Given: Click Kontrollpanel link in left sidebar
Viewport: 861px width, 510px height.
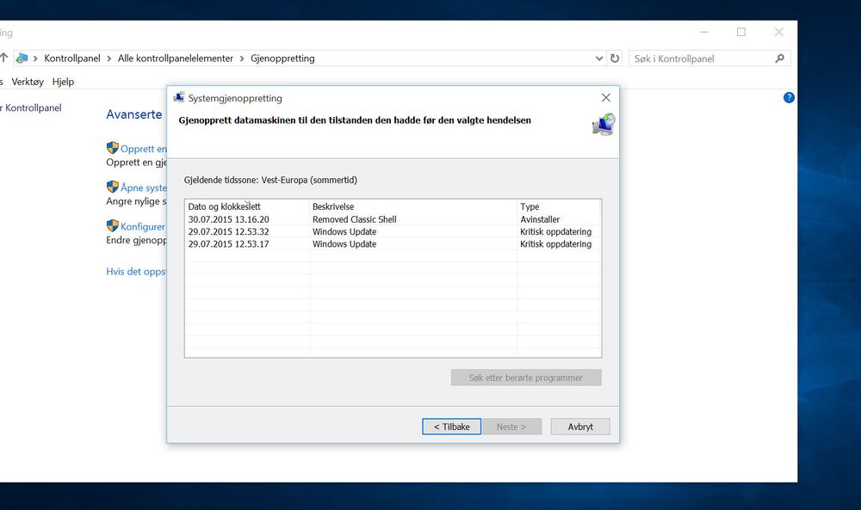Looking at the screenshot, I should click(33, 108).
